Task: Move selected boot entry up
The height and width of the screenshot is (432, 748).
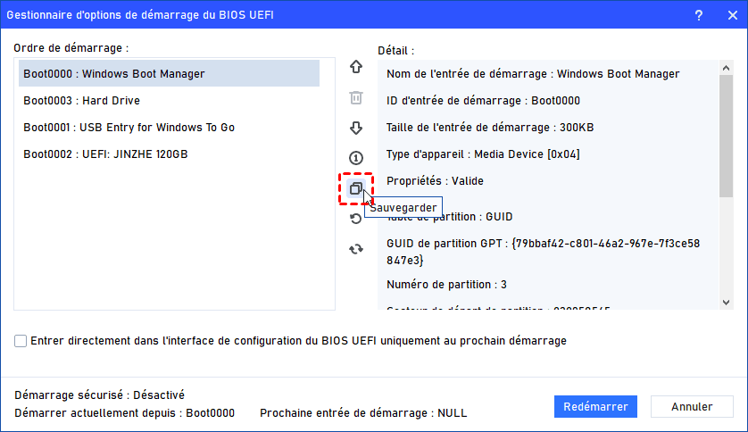Action: [356, 67]
